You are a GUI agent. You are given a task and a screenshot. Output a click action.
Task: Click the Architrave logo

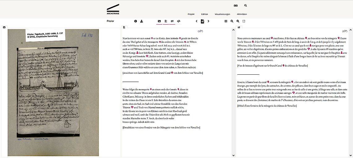113,9
